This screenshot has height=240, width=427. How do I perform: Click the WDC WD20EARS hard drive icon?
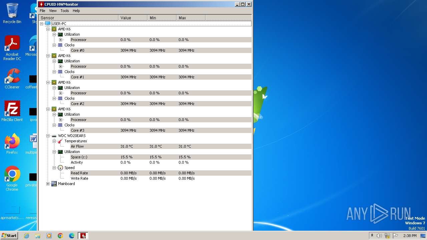click(54, 136)
